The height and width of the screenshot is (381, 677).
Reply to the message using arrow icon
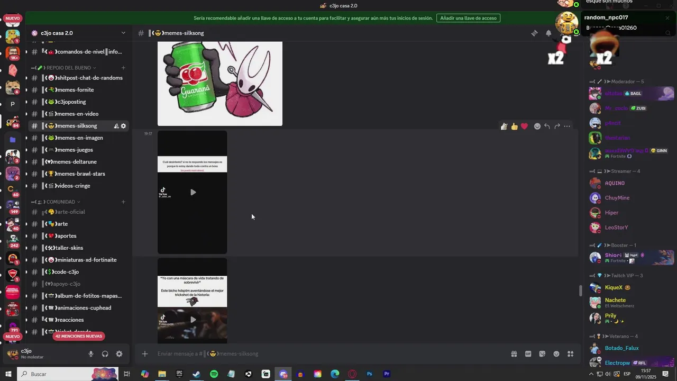click(x=547, y=126)
